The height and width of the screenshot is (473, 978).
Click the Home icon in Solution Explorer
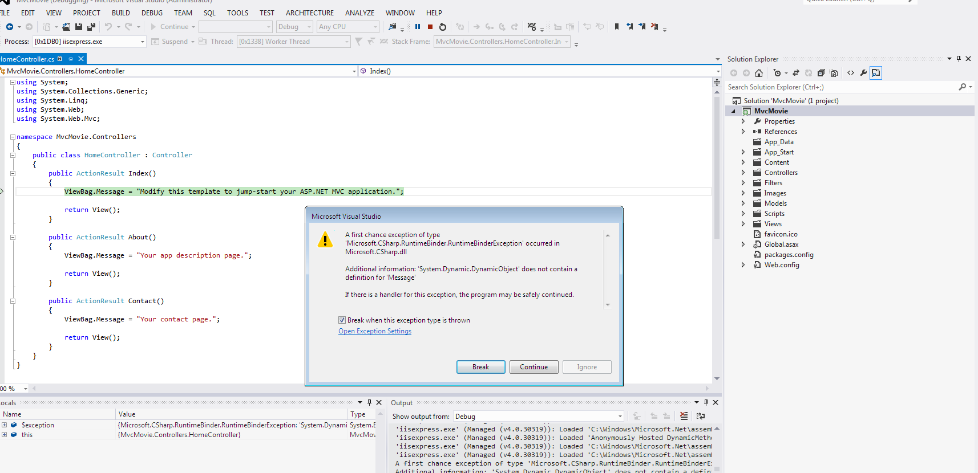[759, 73]
